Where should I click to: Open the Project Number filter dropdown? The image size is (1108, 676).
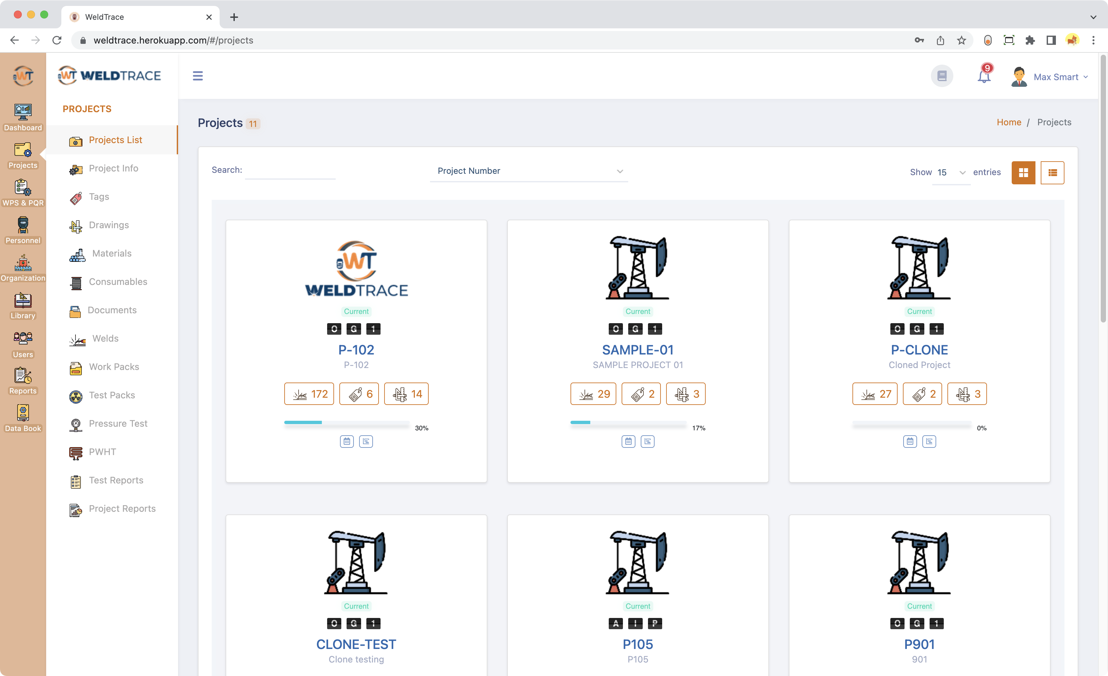coord(529,171)
